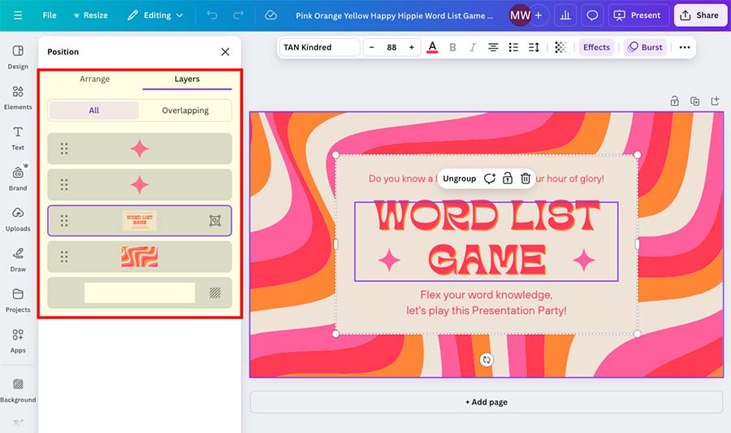The height and width of the screenshot is (433, 731).
Task: Select the Word List Game group layer
Action: pos(140,220)
